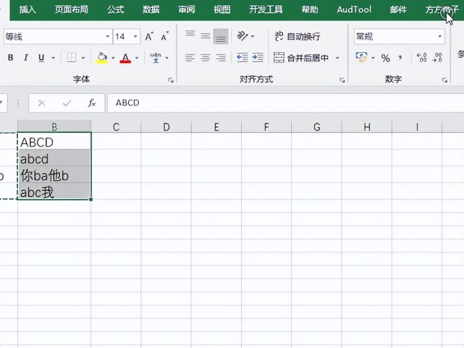Open the 帮助 ribbon tab
The image size is (464, 348).
[310, 10]
